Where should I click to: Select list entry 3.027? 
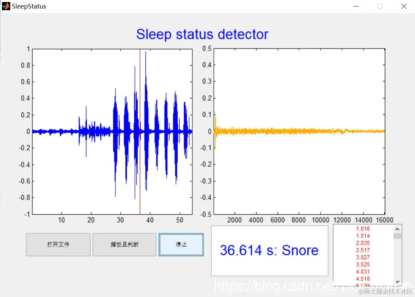click(x=363, y=257)
